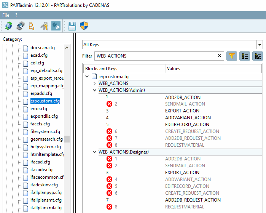
Task: Open the hierarchy tree toolbar icon
Action: click(32, 26)
